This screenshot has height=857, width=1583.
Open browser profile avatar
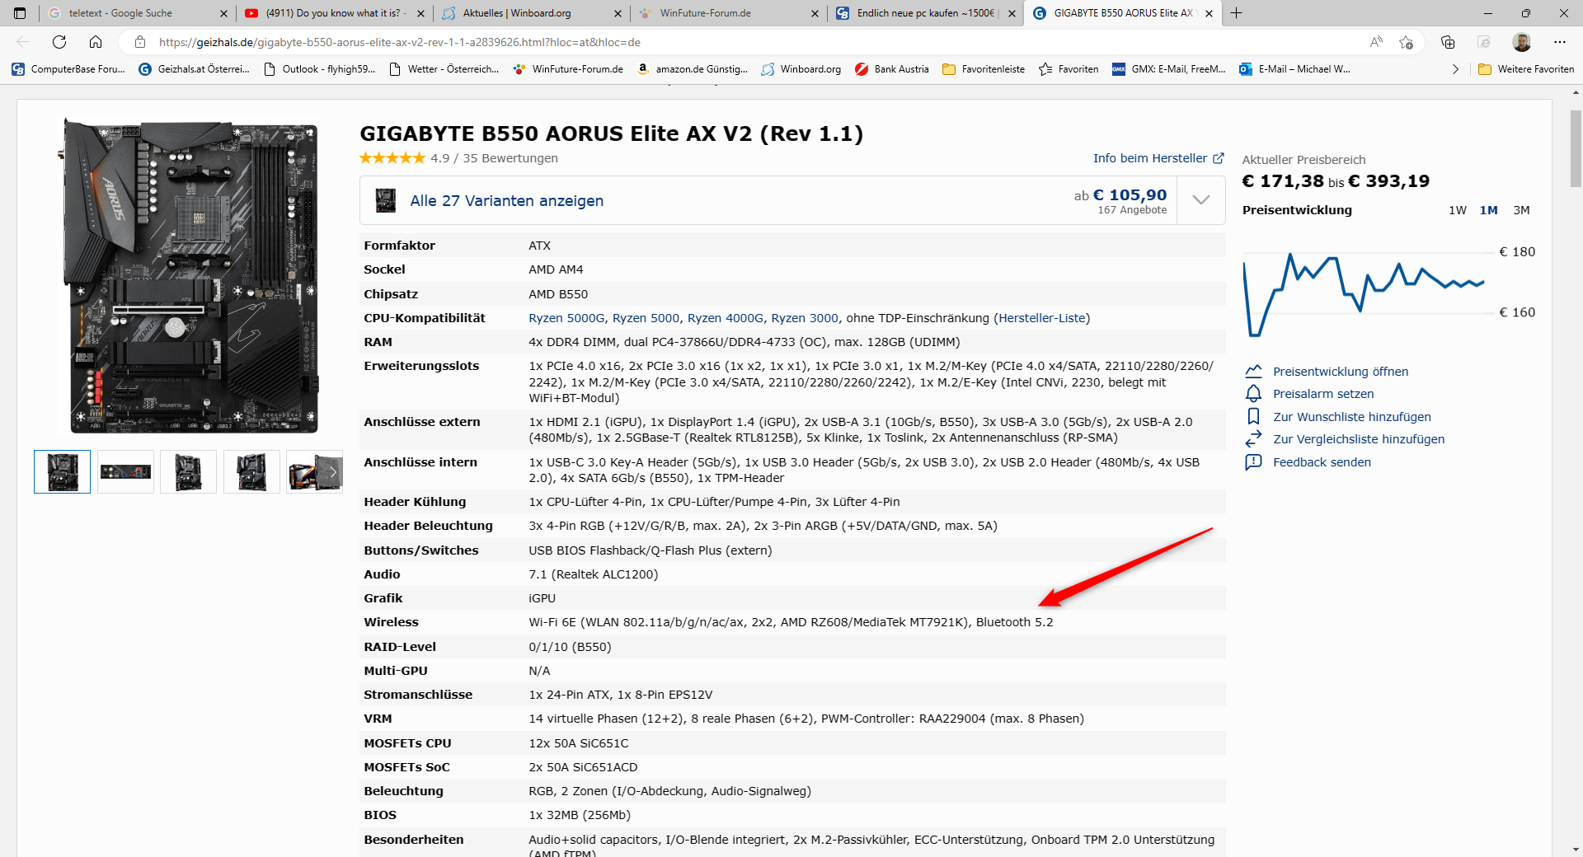point(1522,42)
